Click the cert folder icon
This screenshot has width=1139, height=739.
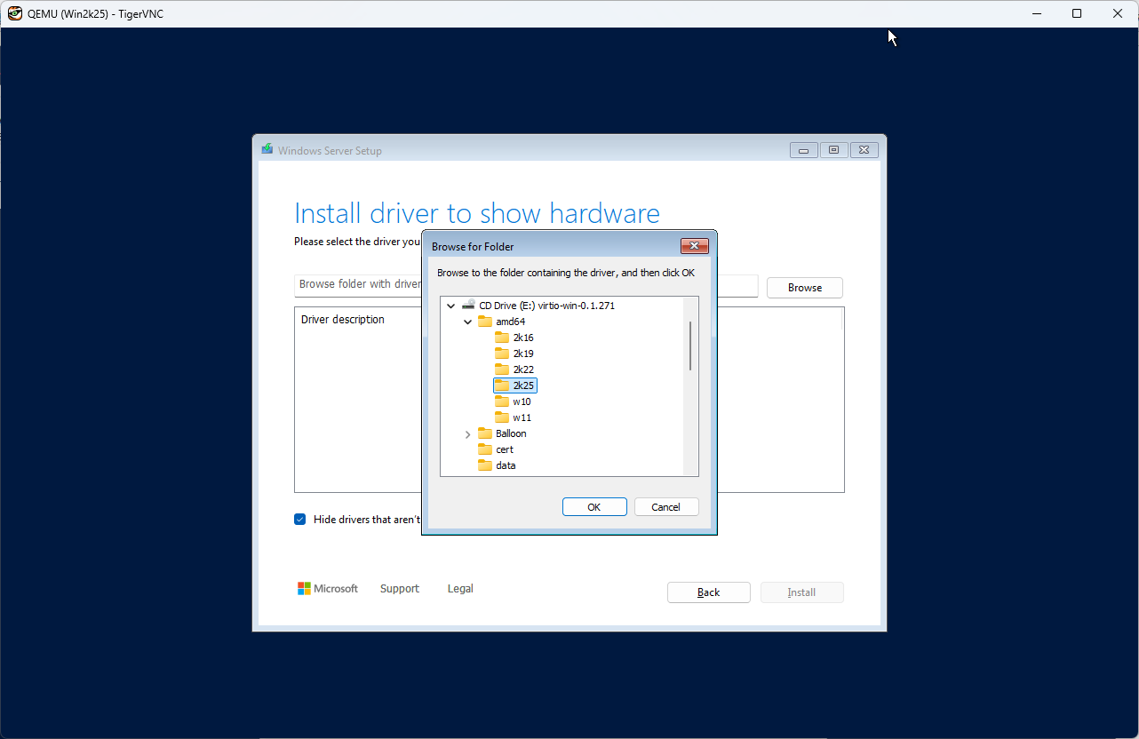point(485,449)
